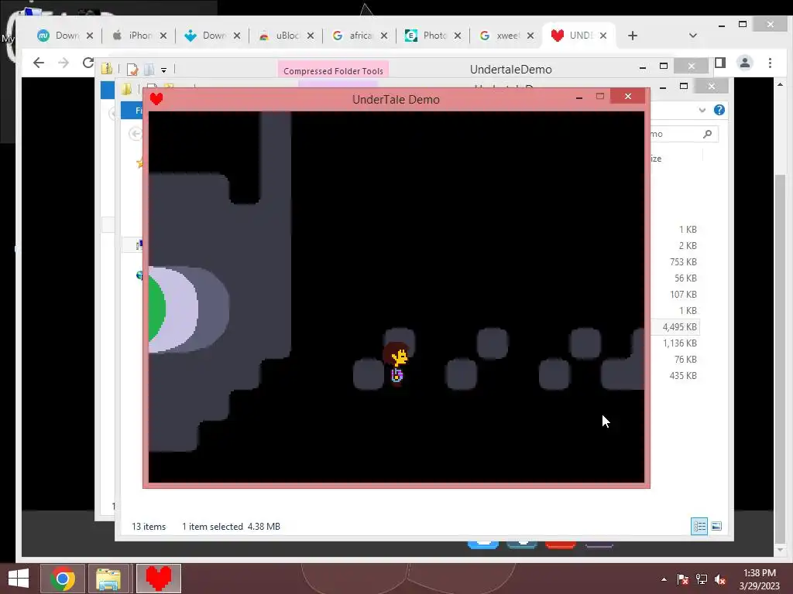Viewport: 793px width, 594px height.
Task: Maximize the UndertaleDemo Explorer window
Action: pos(664,67)
